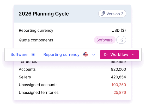Click the dashboard icon next to Software
Screen dimensions: 146x104
[x=34, y=54]
